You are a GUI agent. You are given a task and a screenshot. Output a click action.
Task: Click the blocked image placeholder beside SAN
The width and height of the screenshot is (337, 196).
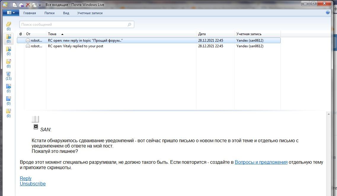[x=36, y=127]
